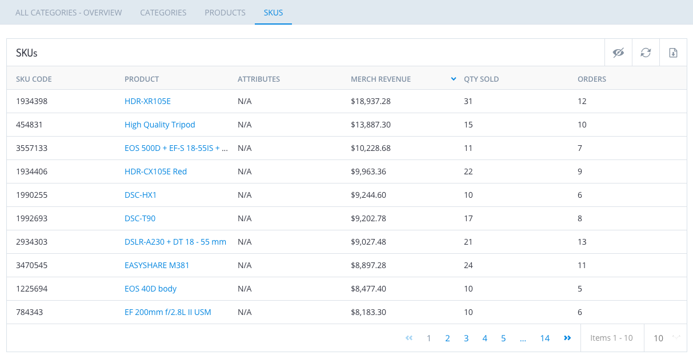Screen dimensions: 693x359
Task: Switch to All Categories - Overview tab
Action: click(x=69, y=13)
